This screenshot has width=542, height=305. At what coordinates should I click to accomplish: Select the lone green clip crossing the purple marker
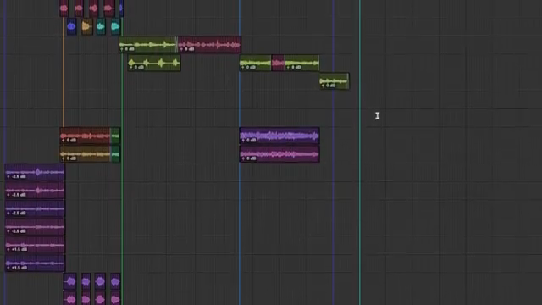335,81
